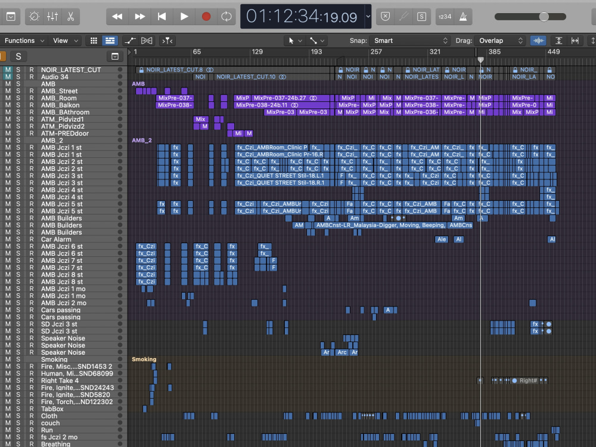Select the TabBox track
This screenshot has width=596, height=447.
click(52, 409)
